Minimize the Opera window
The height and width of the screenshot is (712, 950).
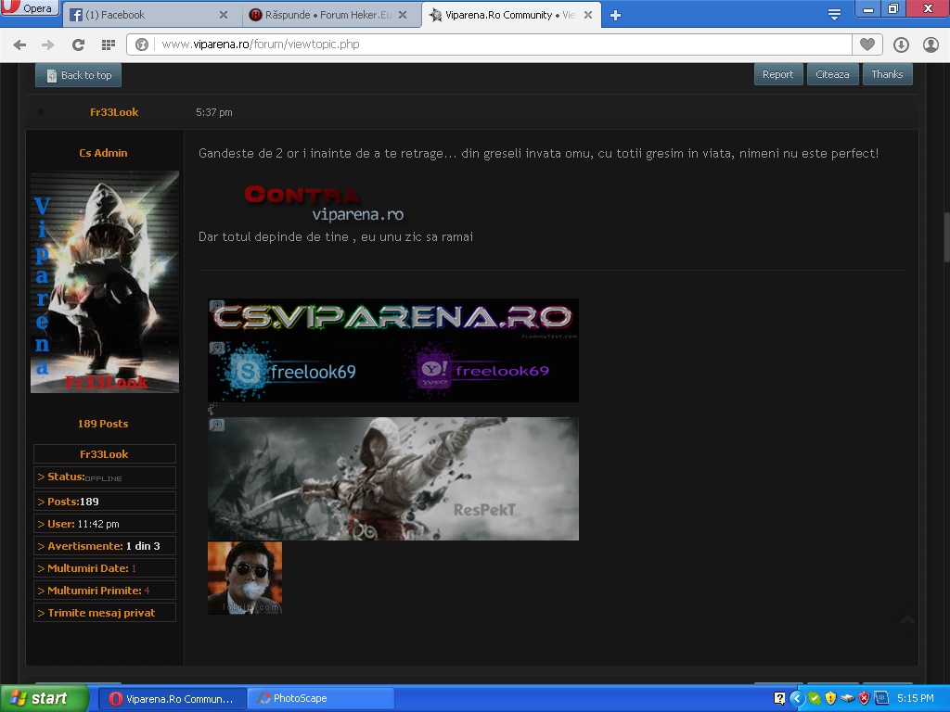click(x=868, y=8)
